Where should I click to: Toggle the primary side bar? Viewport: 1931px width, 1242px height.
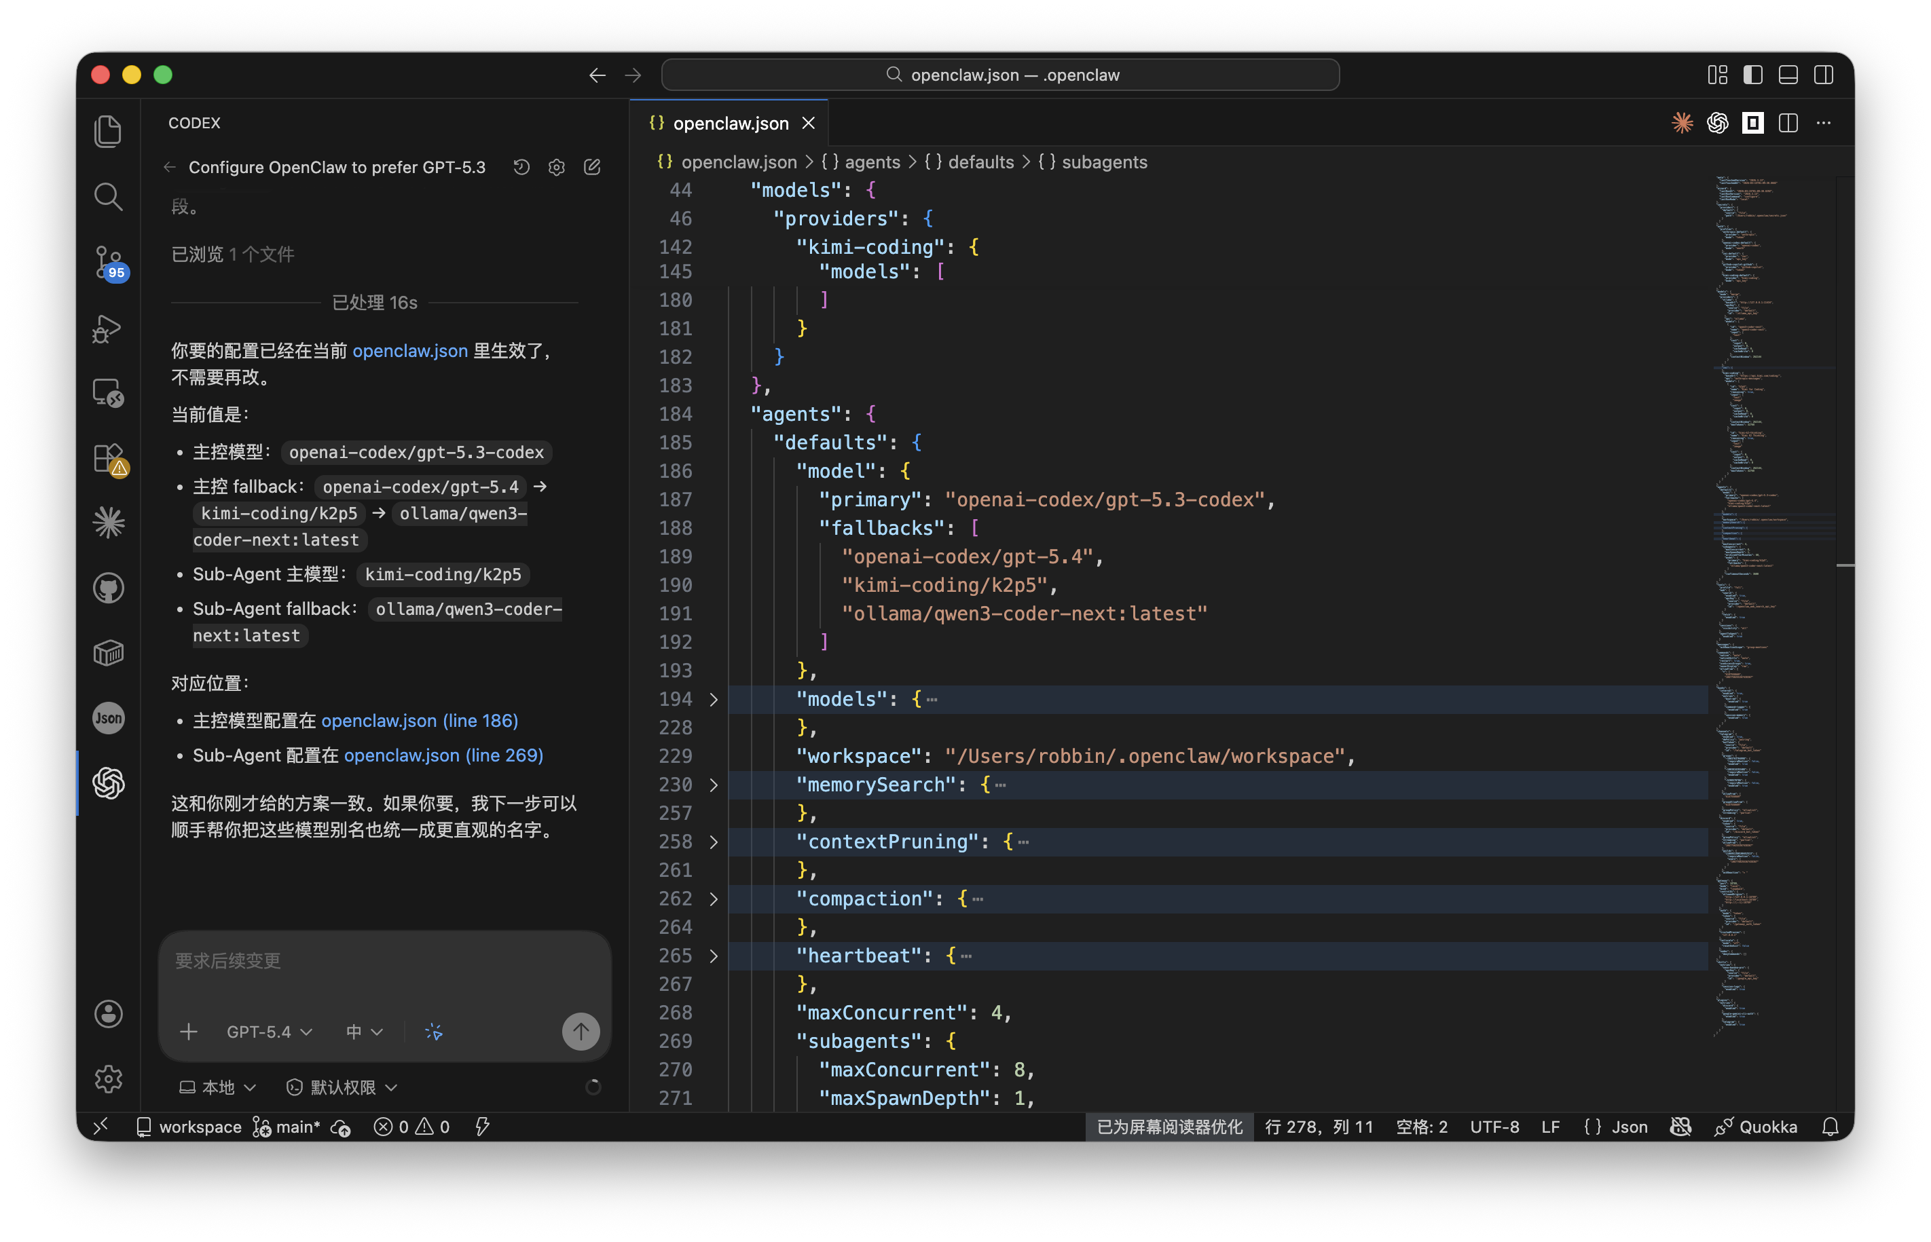point(1752,75)
